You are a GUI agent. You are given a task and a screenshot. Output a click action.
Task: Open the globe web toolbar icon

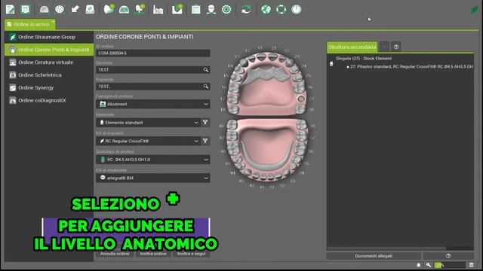266,10
